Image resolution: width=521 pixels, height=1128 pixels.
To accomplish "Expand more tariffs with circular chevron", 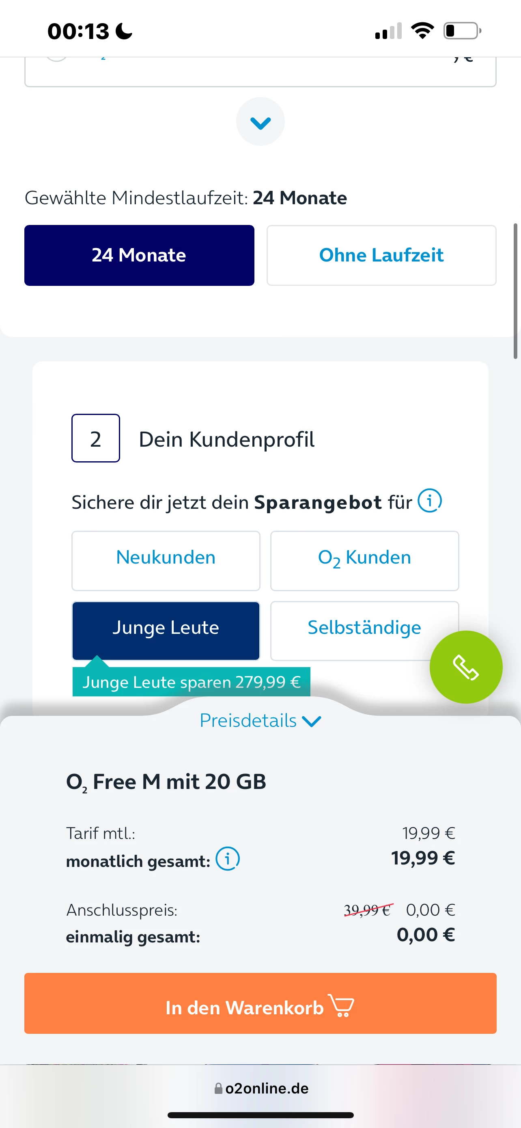I will coord(260,121).
